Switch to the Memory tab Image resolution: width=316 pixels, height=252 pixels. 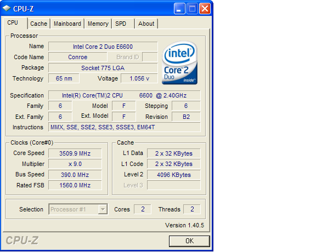[x=98, y=24]
